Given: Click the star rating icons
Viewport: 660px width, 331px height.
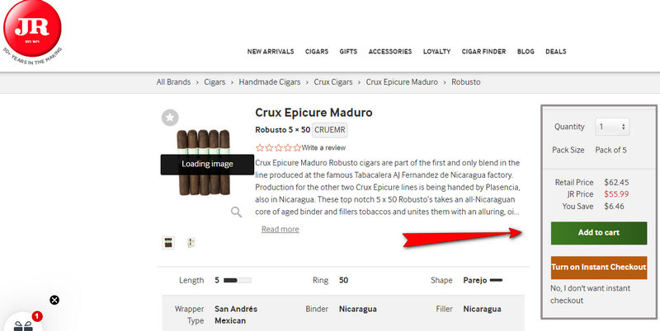Looking at the screenshot, I should coord(278,148).
